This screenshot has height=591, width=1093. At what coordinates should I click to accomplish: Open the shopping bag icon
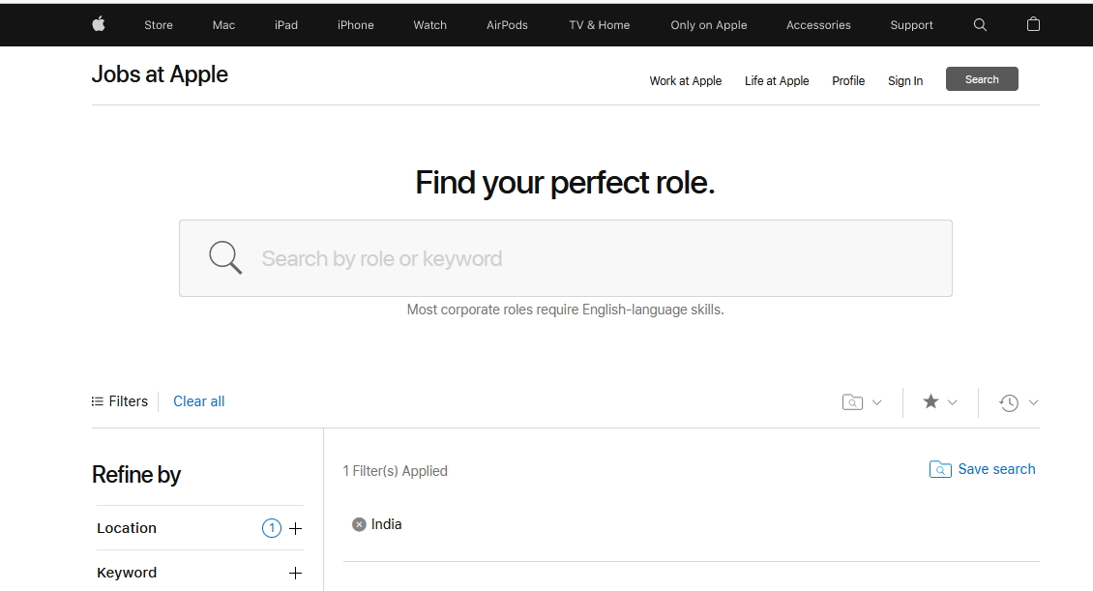pos(1033,24)
